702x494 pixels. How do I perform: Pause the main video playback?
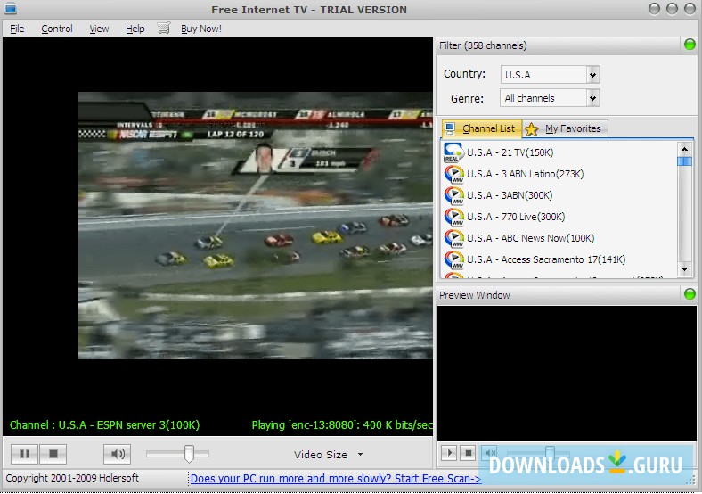[x=25, y=454]
